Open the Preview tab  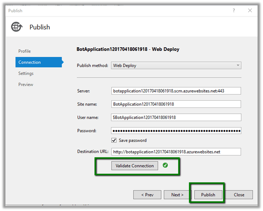(x=26, y=84)
